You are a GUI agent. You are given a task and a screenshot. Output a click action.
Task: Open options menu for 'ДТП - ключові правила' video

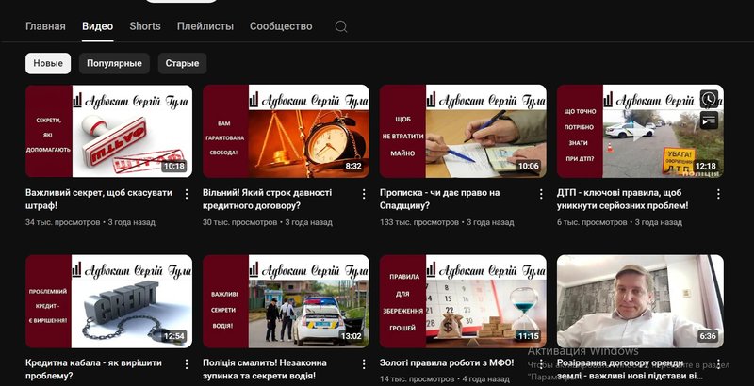(718, 194)
